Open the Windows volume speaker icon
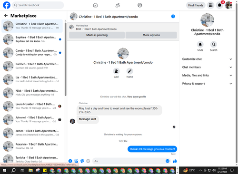The height and width of the screenshot is (174, 238). (x=214, y=170)
